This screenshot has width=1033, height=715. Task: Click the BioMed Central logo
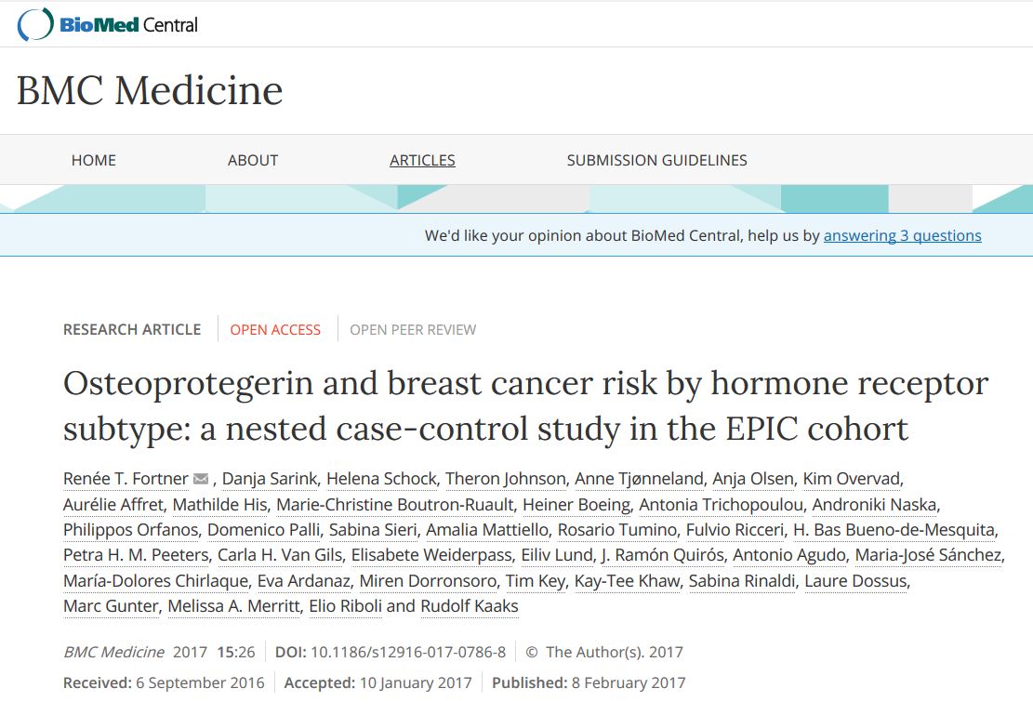(108, 24)
